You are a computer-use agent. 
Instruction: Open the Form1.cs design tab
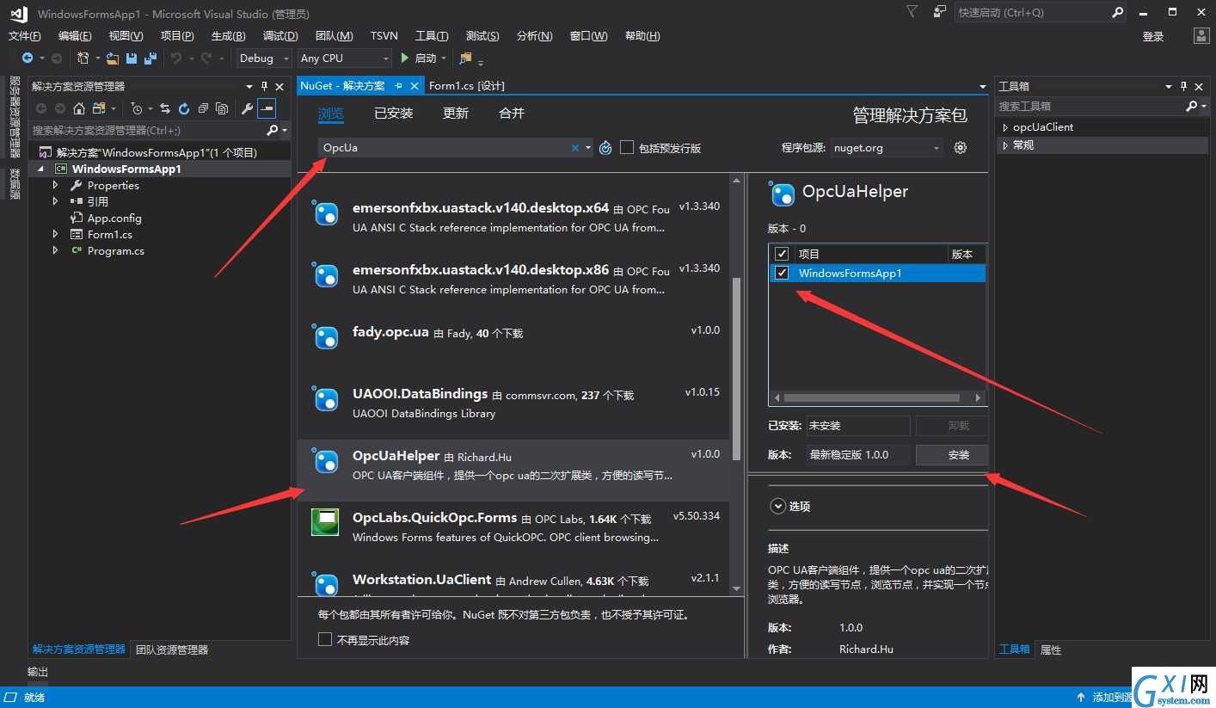[467, 86]
